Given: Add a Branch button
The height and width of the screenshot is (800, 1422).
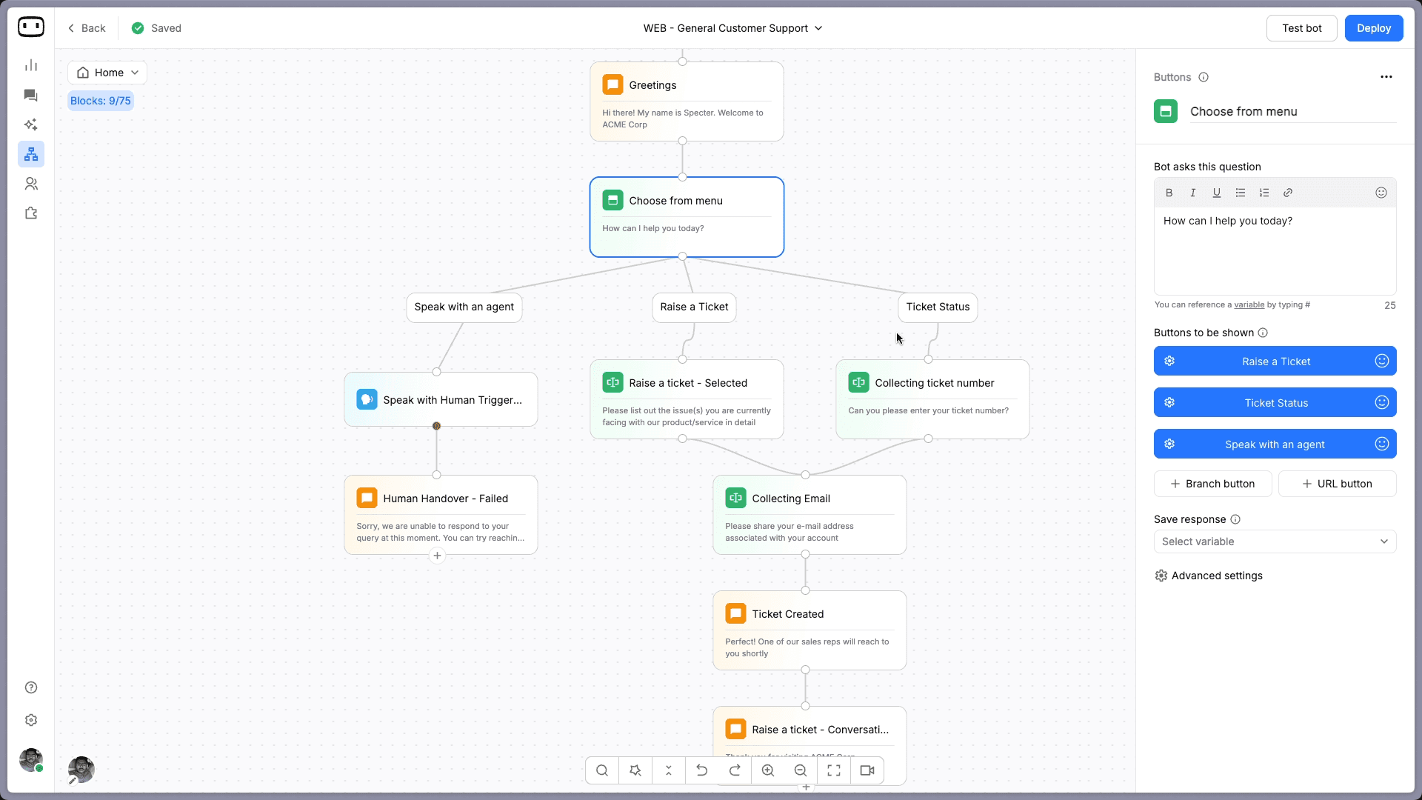Looking at the screenshot, I should tap(1212, 484).
